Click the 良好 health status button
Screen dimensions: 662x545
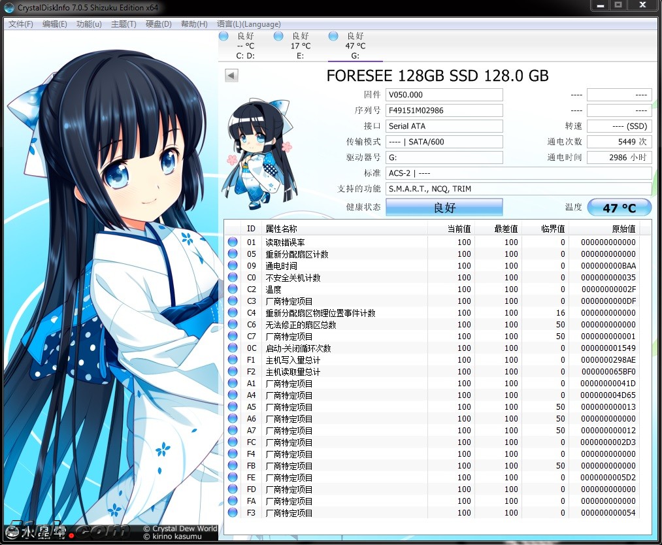tap(444, 207)
